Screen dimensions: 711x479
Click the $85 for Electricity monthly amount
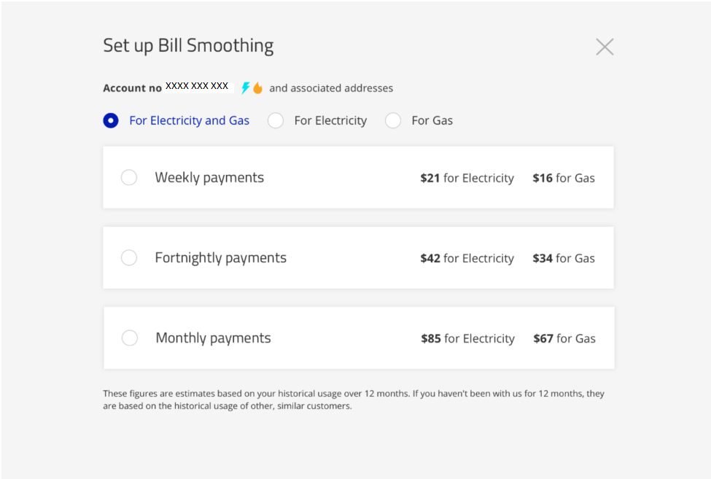coord(467,338)
